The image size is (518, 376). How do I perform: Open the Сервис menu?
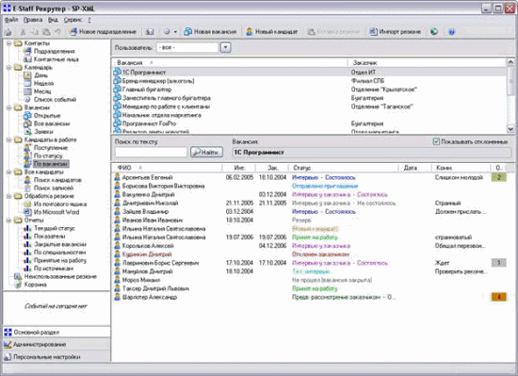tap(73, 20)
